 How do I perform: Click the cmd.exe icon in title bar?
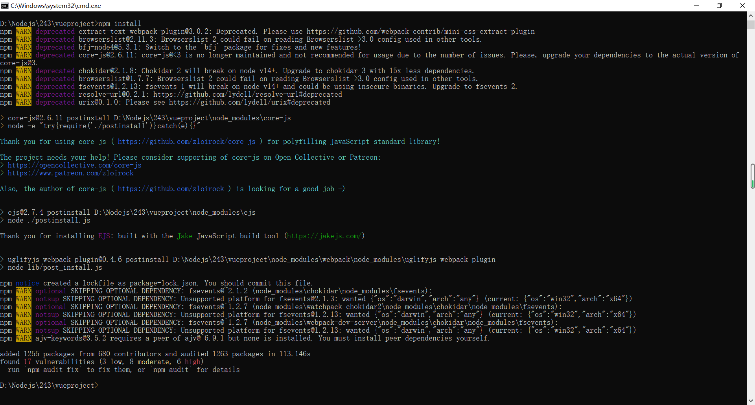coord(5,6)
